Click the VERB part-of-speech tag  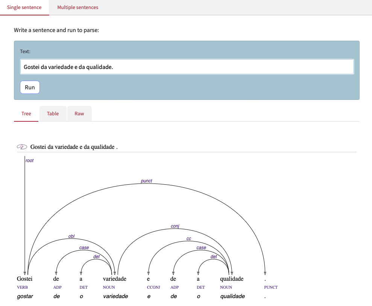(23, 287)
